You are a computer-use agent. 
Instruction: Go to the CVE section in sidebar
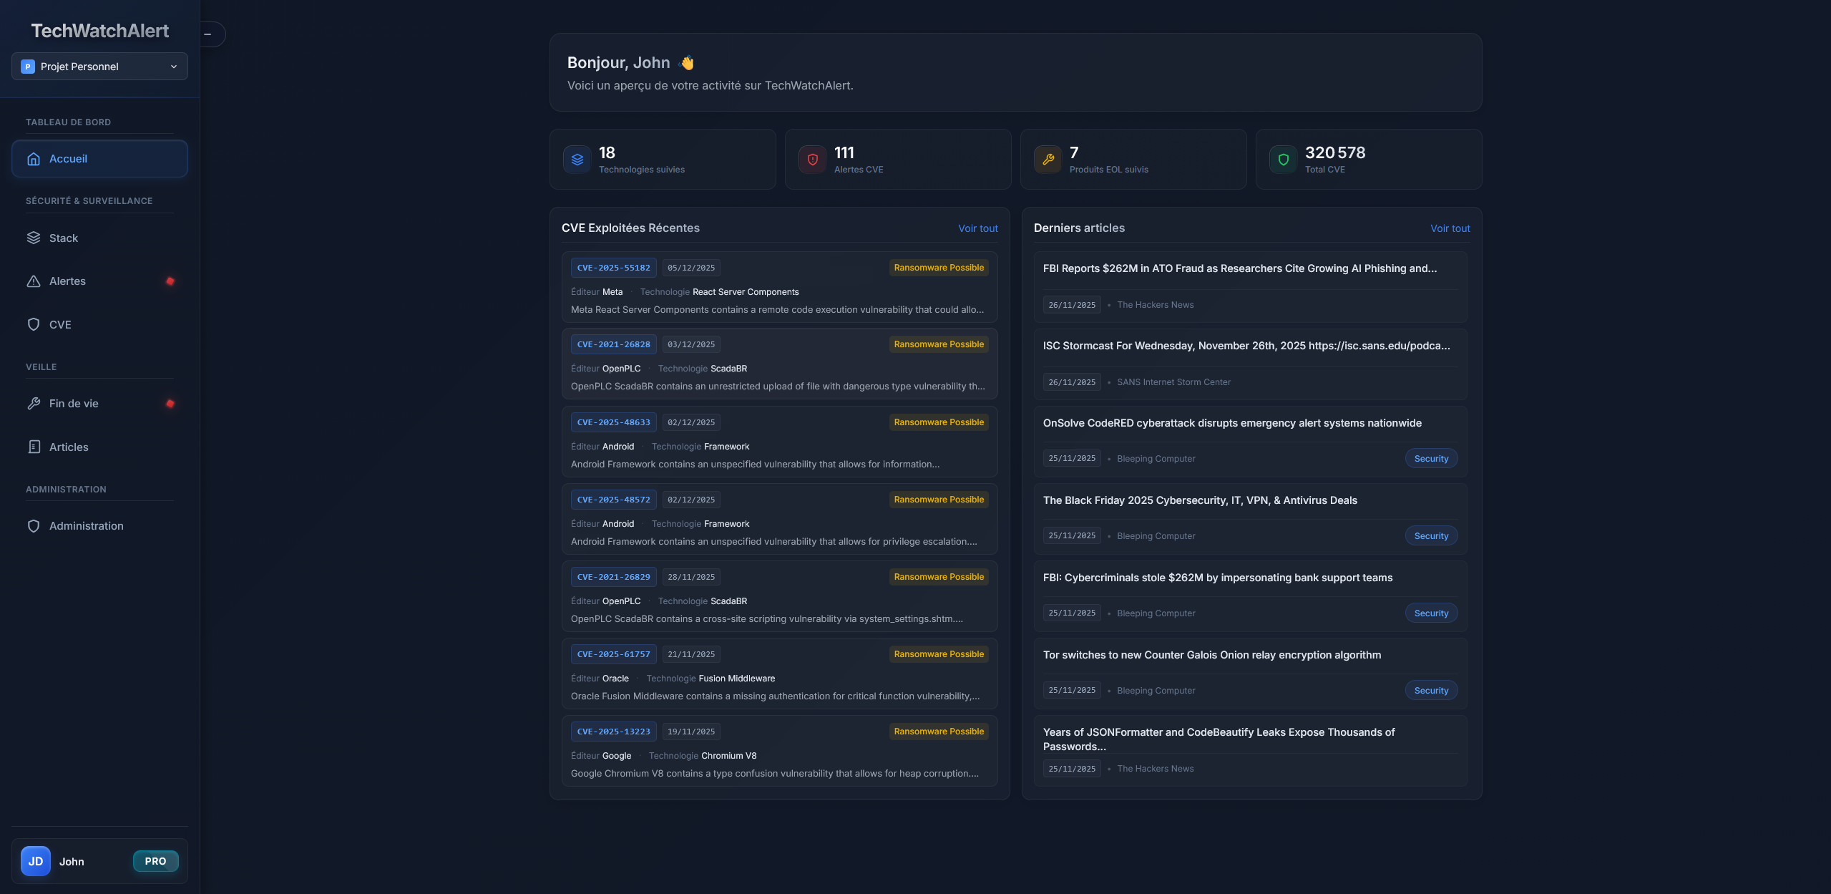pos(60,325)
